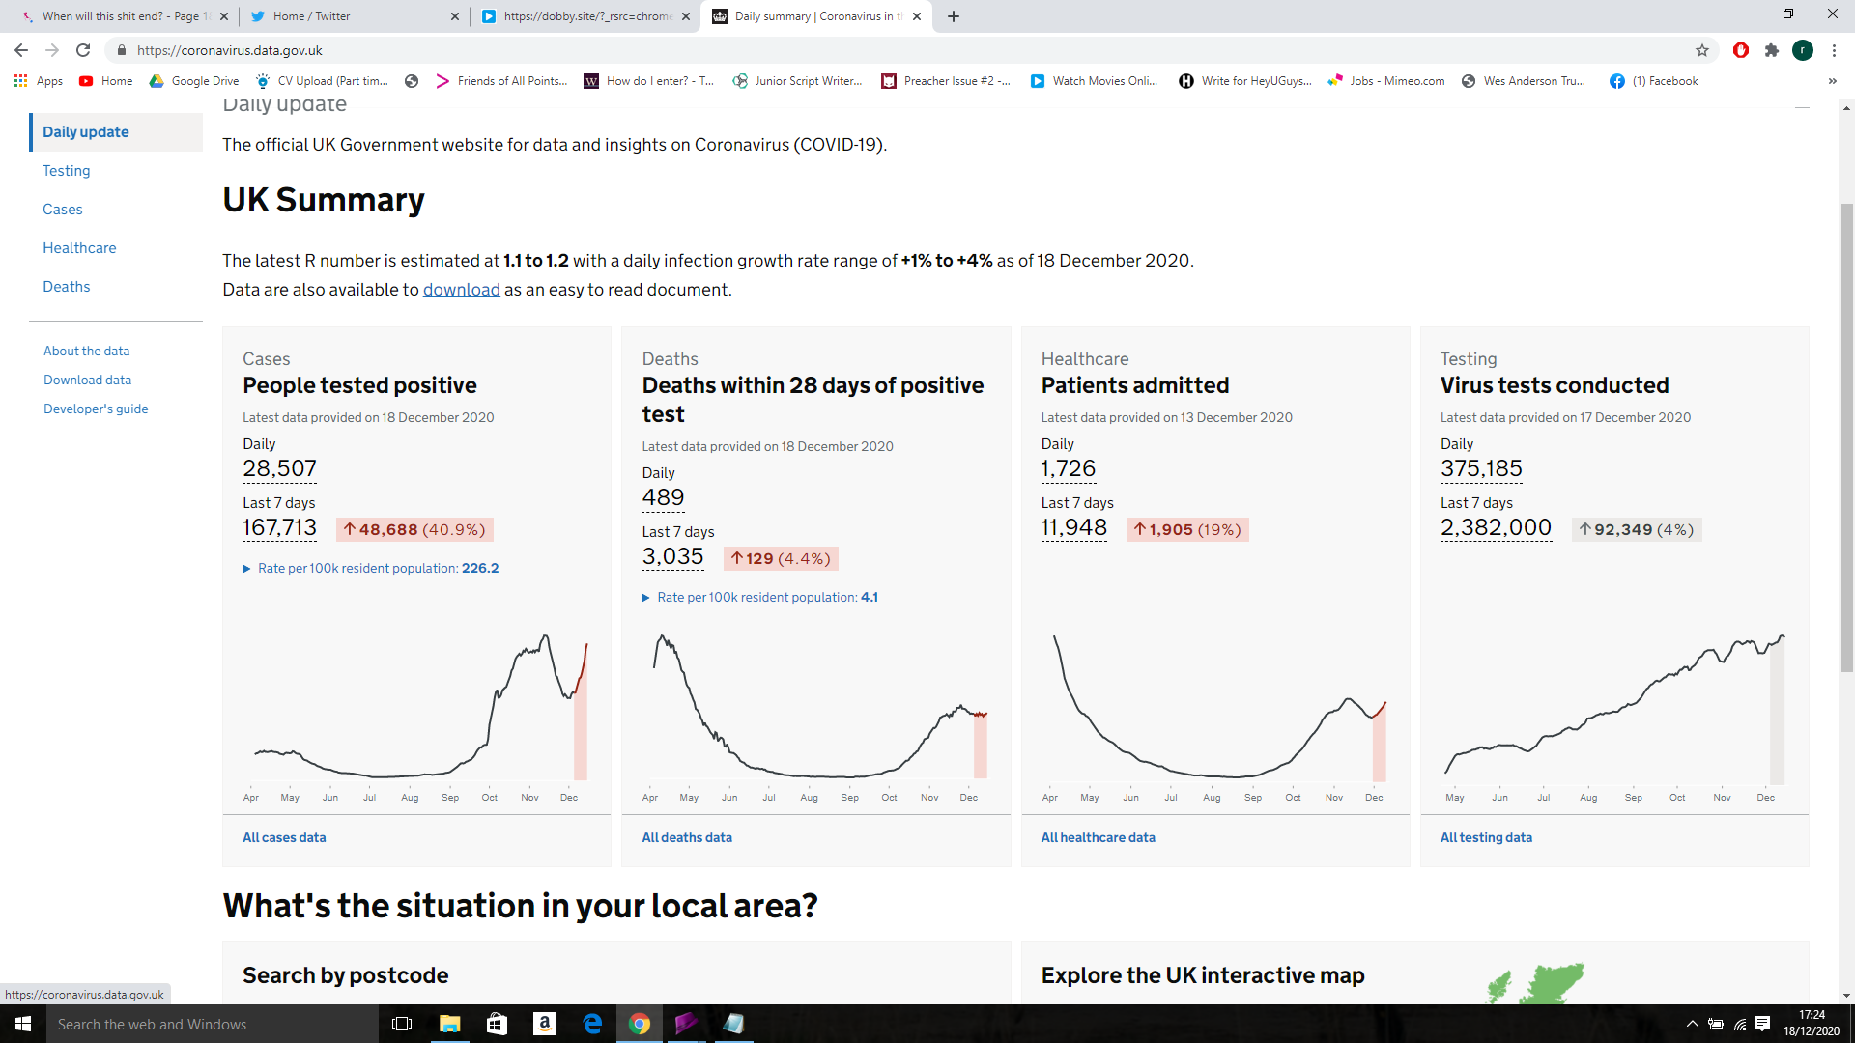Select Testing in the left sidebar
This screenshot has width=1855, height=1043.
(x=67, y=171)
